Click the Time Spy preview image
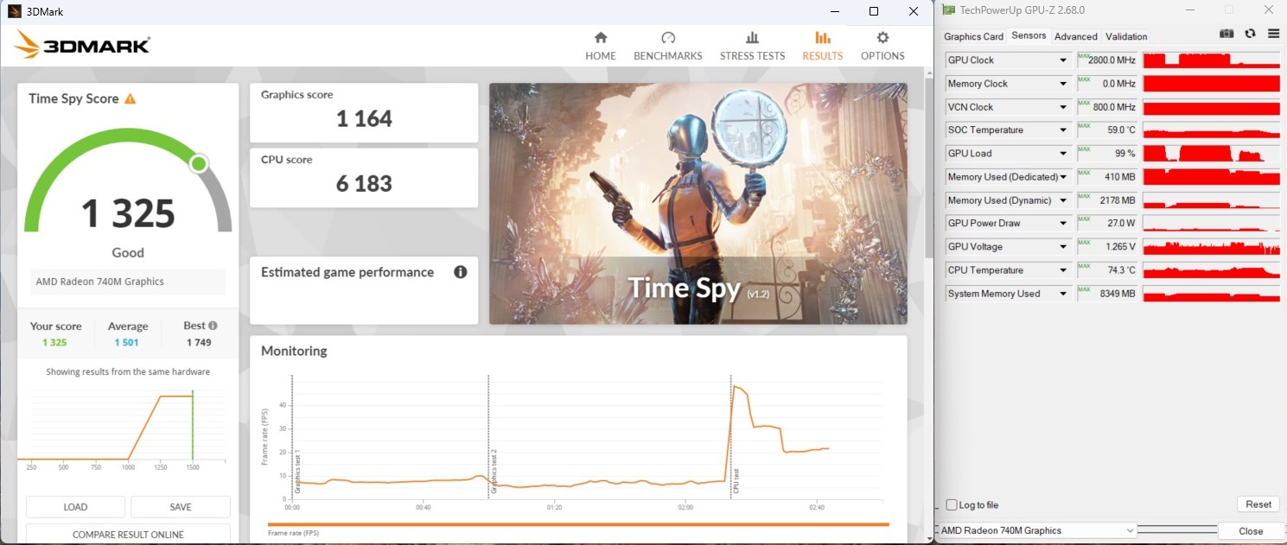This screenshot has height=545, width=1287. point(698,204)
